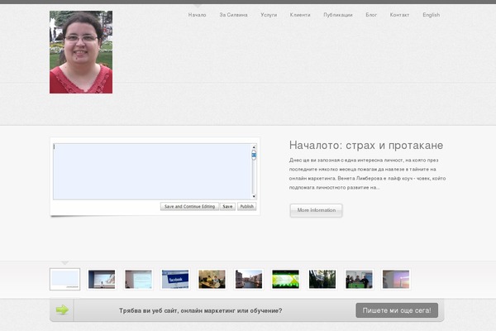The image size is (496, 331).
Task: Click the More Information button
Action: (316, 210)
